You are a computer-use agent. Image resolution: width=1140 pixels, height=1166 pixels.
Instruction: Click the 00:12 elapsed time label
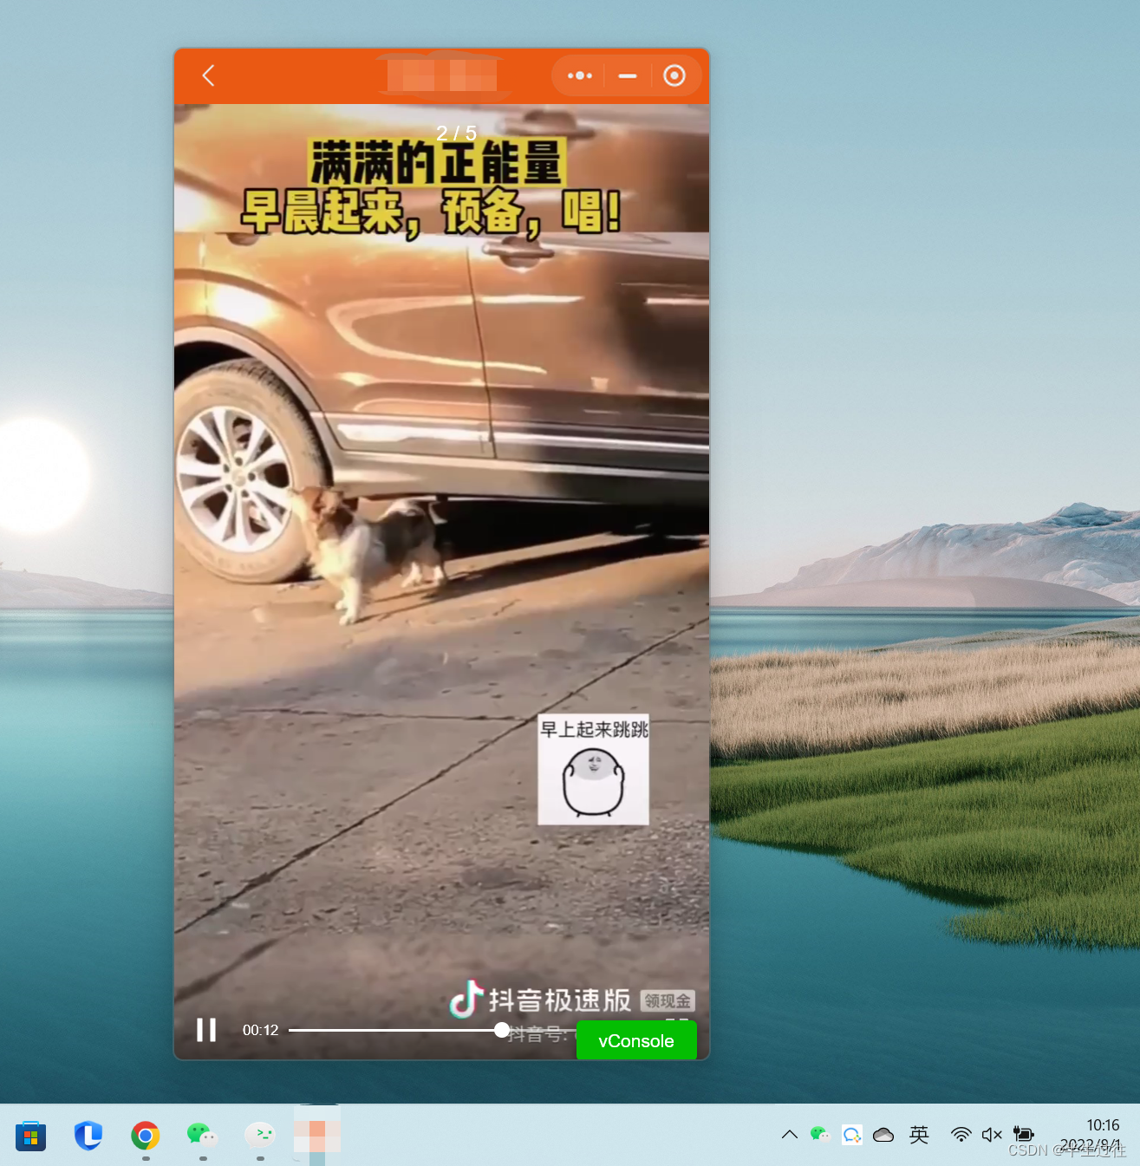click(260, 1030)
